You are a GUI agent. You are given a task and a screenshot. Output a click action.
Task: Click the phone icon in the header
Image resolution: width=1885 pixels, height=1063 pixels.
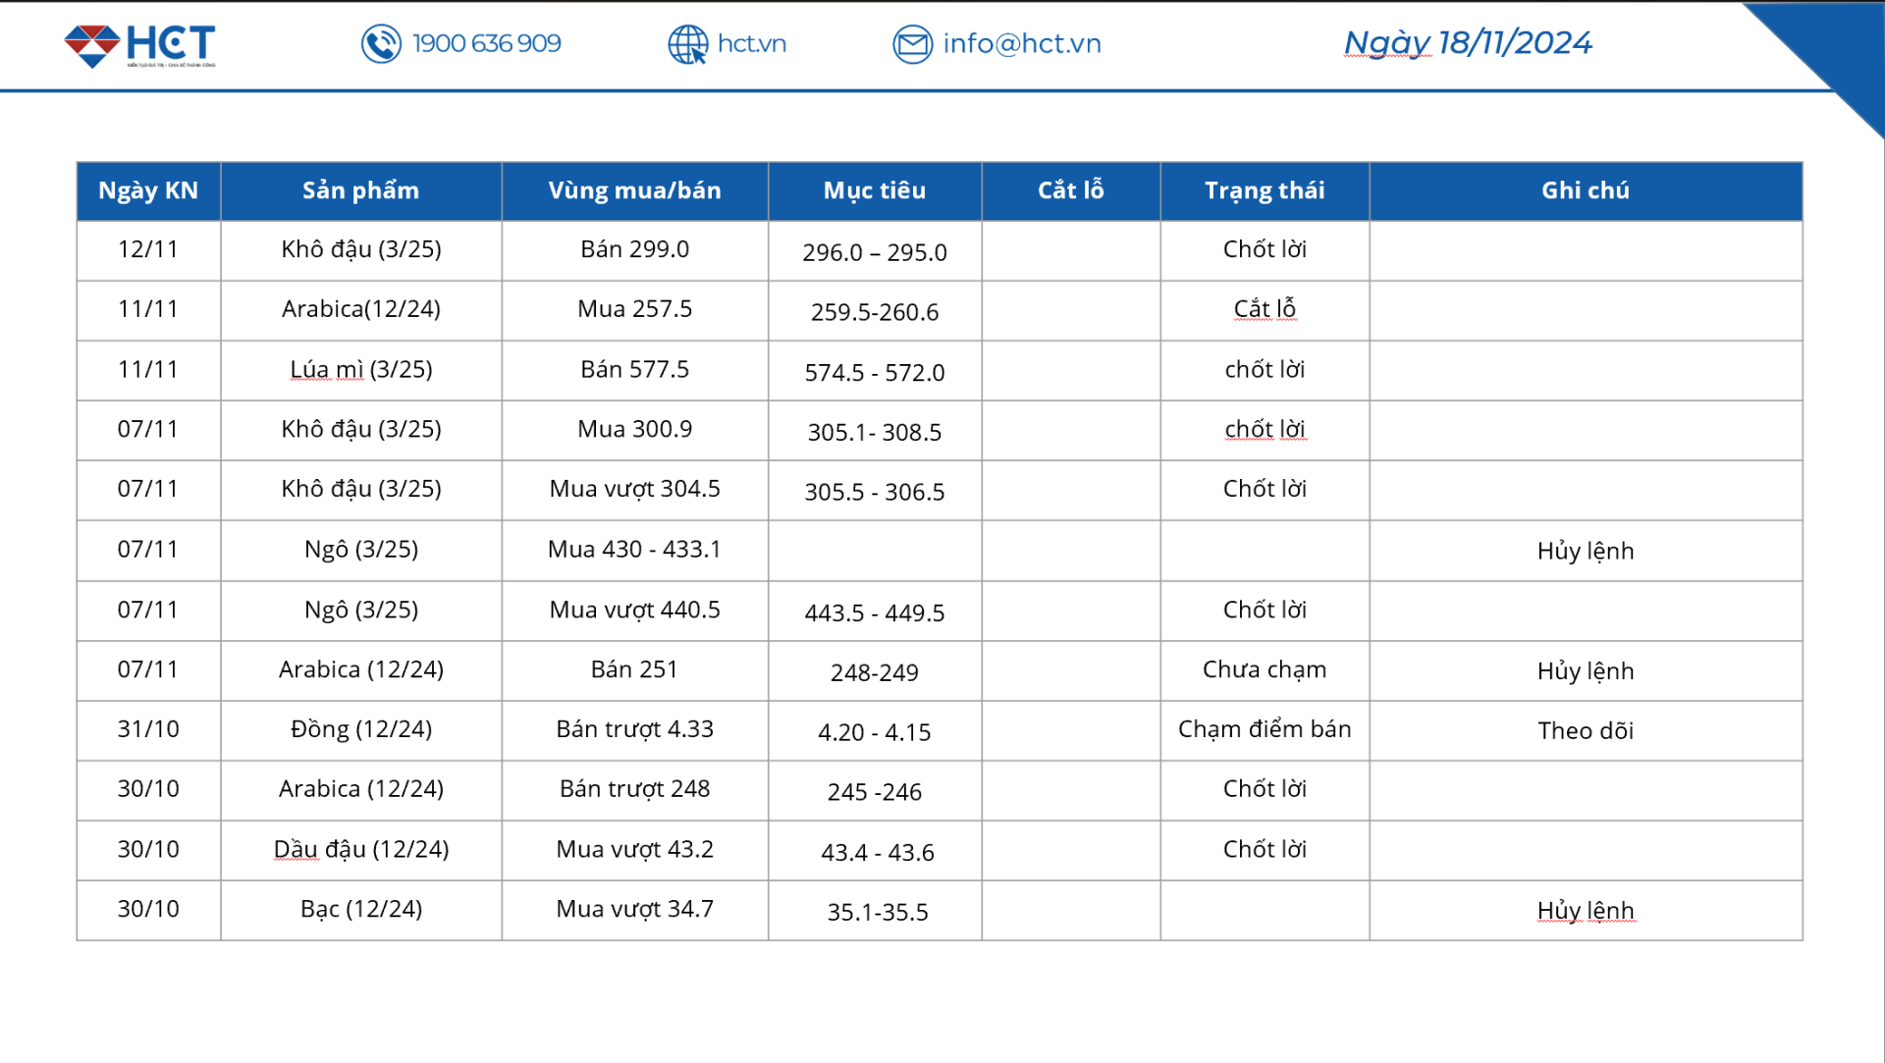coord(381,44)
